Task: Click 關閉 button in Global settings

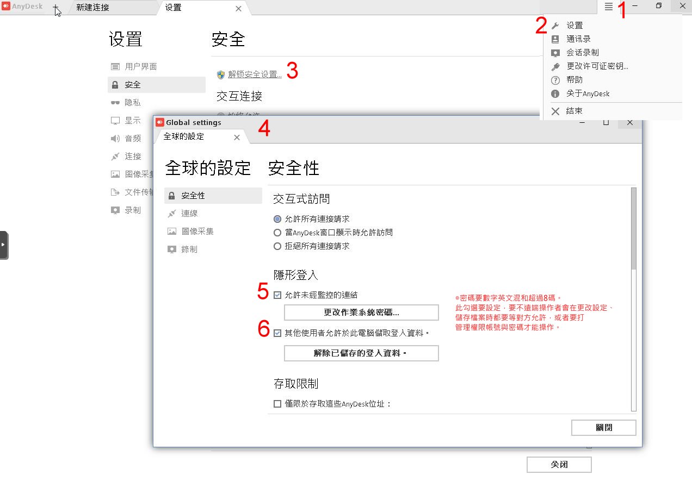Action: coord(604,428)
